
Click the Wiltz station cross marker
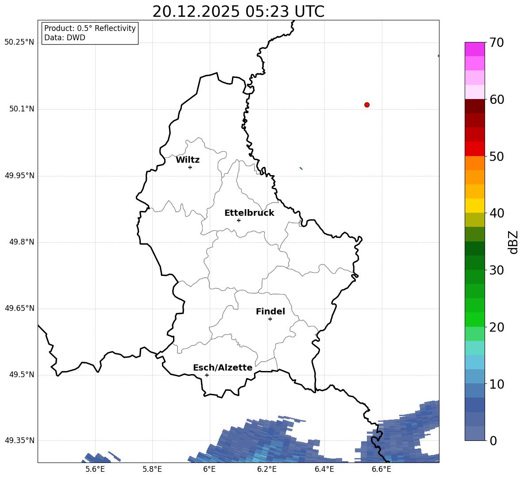190,167
